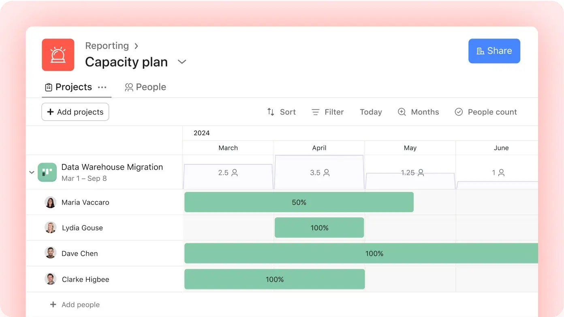
Task: Jump to Today on the timeline
Action: (x=371, y=112)
